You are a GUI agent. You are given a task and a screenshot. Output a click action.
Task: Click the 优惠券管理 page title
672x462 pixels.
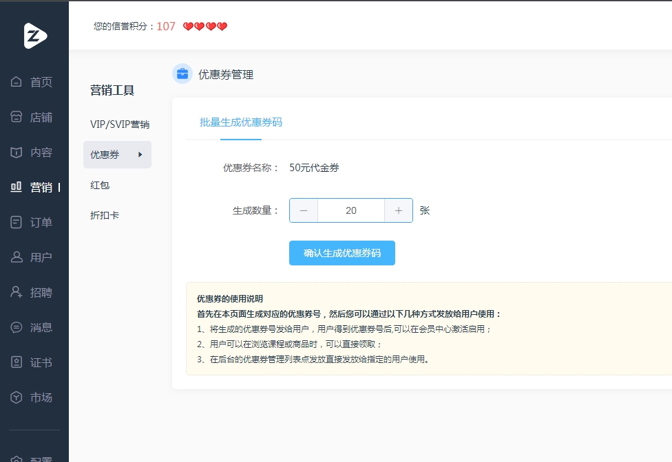point(226,74)
